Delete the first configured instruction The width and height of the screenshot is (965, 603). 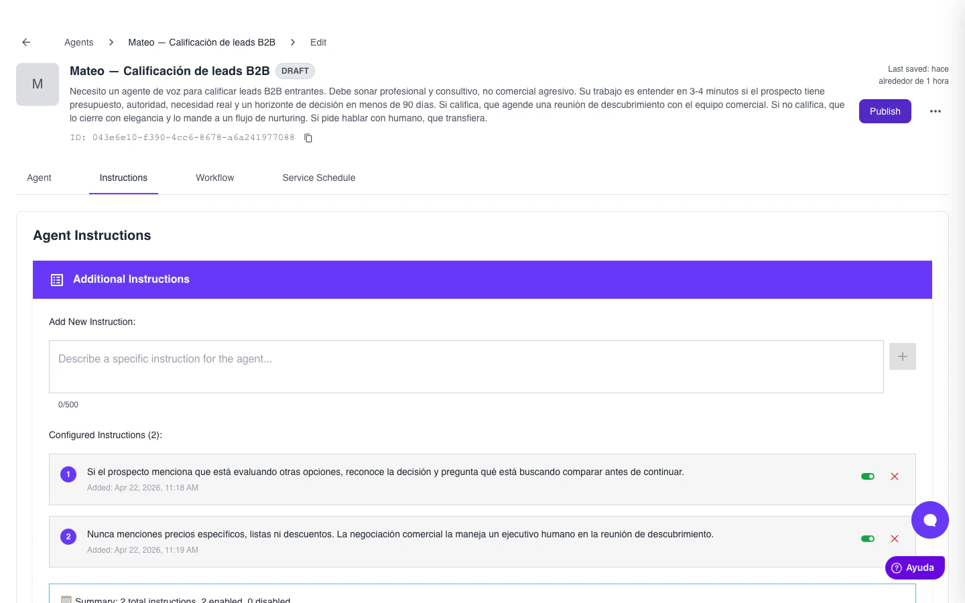(895, 476)
